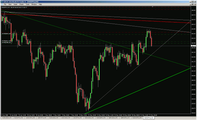Switch to the EURCHFm chart tab
Viewport: 197px width, 120px height.
point(137,118)
